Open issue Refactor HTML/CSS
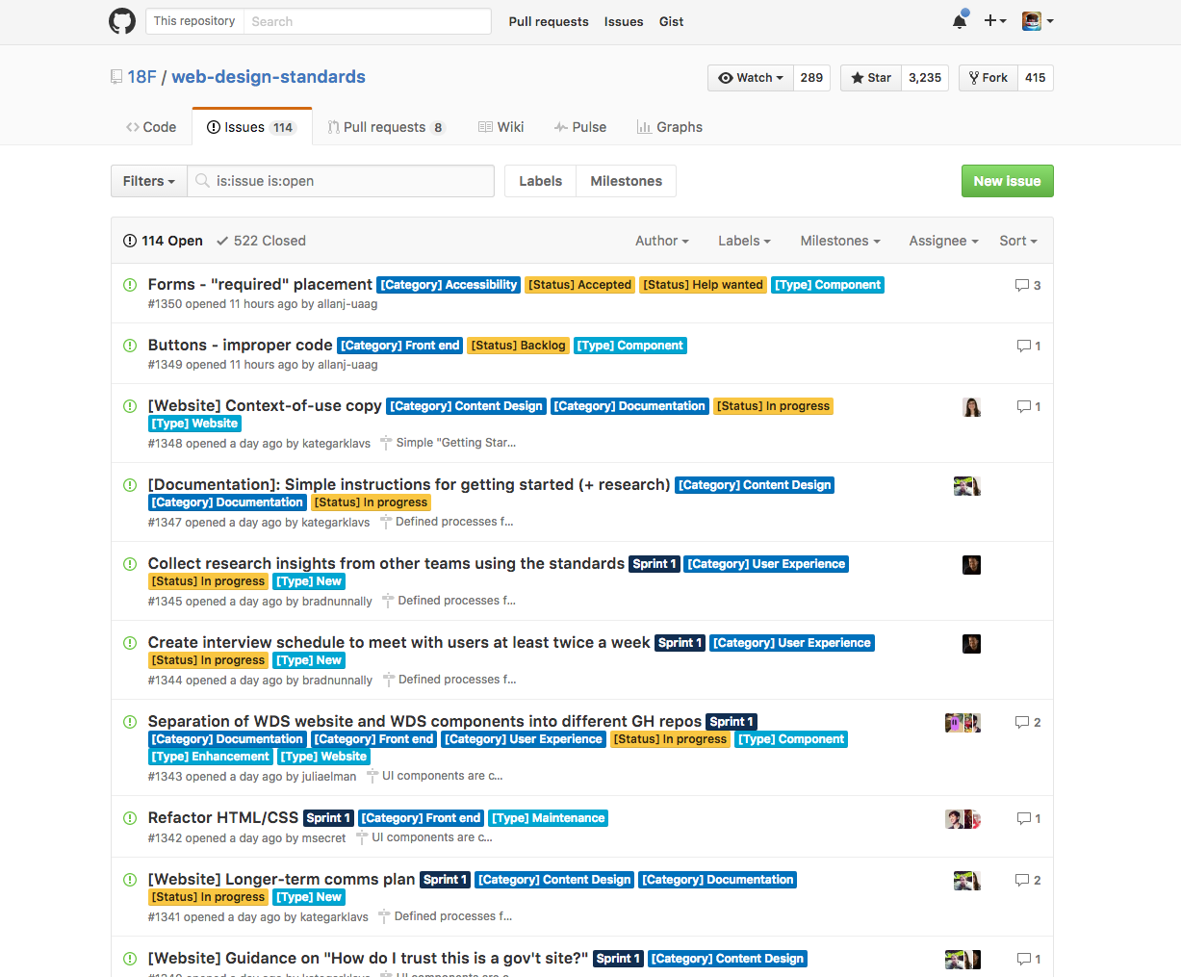This screenshot has height=977, width=1181. coord(223,817)
